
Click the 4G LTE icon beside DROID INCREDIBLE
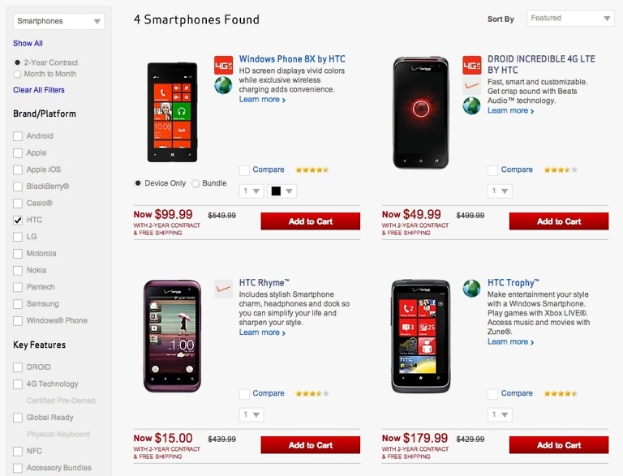point(471,65)
